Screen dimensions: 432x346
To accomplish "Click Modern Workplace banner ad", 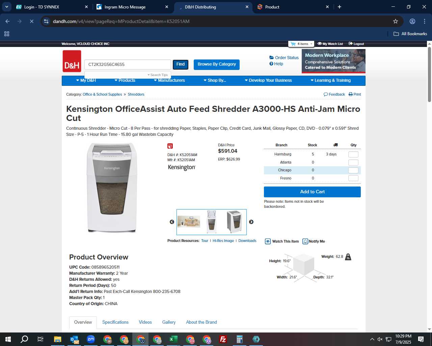I will tap(333, 61).
